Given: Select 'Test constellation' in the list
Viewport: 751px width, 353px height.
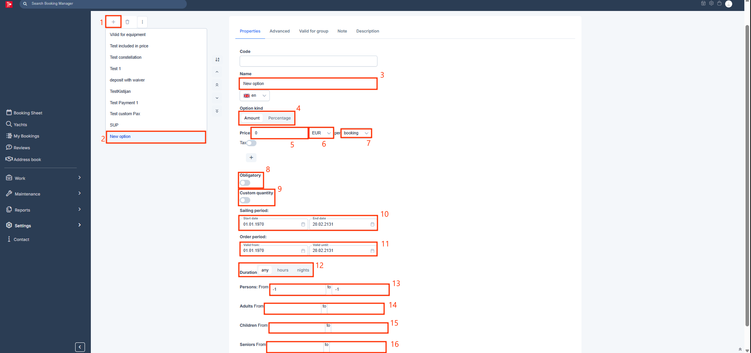Looking at the screenshot, I should pos(156,57).
